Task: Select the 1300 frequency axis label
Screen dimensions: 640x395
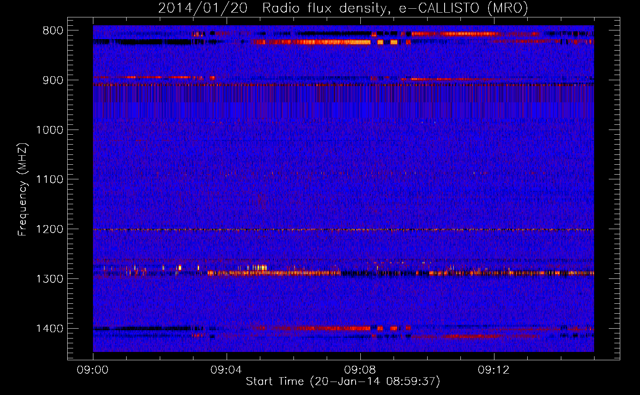Action: click(50, 279)
